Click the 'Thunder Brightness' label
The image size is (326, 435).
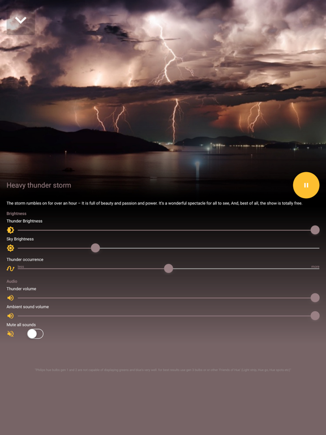[x=24, y=221]
